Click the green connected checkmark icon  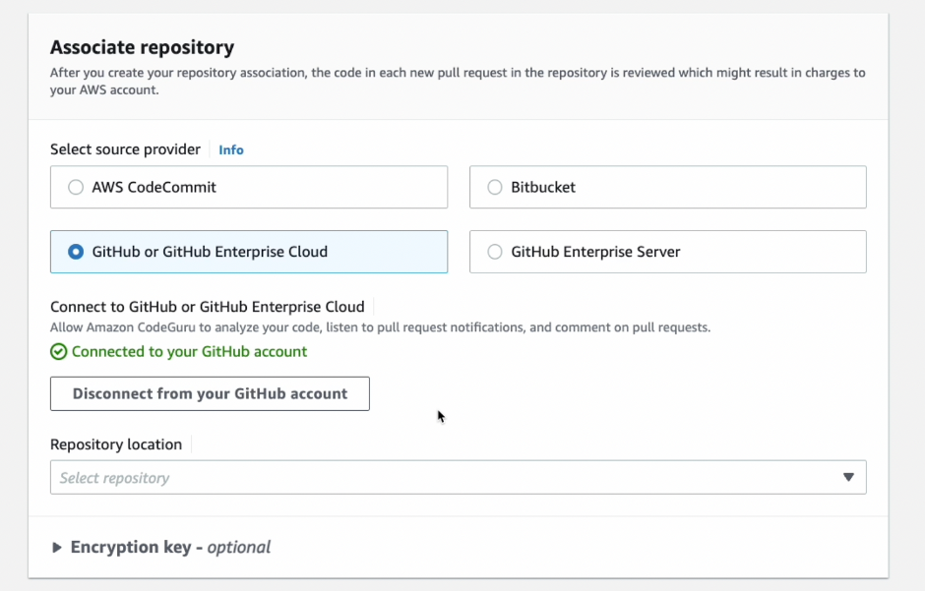[x=58, y=352]
